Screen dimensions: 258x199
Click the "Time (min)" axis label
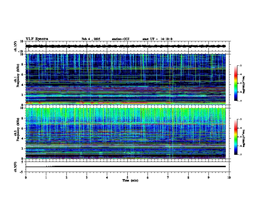130,180
